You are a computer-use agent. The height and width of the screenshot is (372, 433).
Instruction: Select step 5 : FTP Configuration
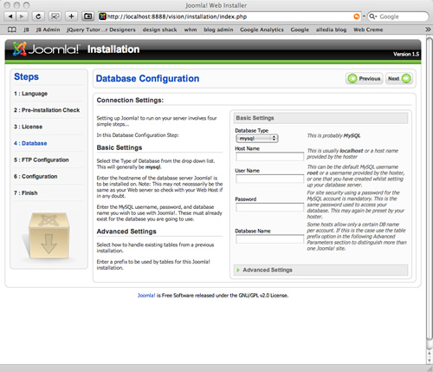(42, 160)
